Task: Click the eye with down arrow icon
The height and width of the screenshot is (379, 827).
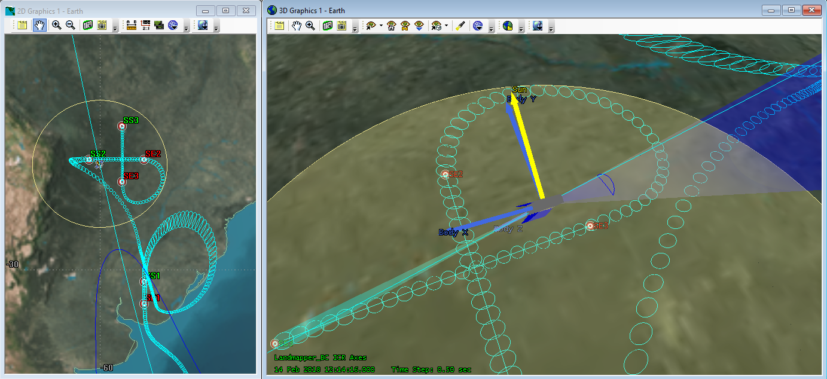Action: pyautogui.click(x=419, y=26)
